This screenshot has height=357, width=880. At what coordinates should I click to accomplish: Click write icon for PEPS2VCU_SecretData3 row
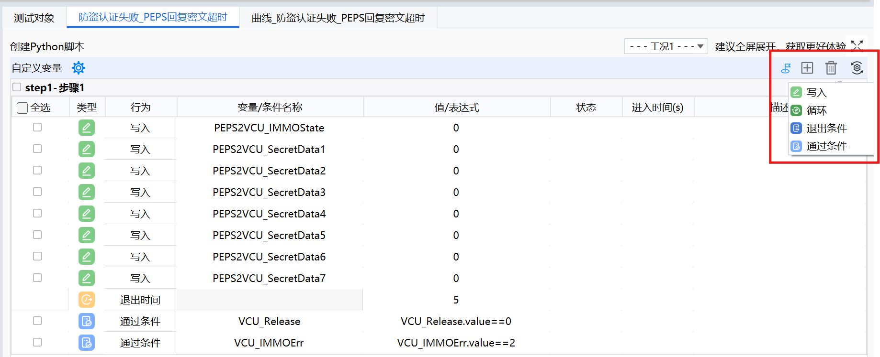coord(87,192)
